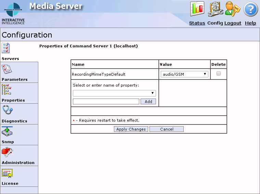This screenshot has height=194, width=260.
Task: Open Administration toolbox icon
Action: 7,152
